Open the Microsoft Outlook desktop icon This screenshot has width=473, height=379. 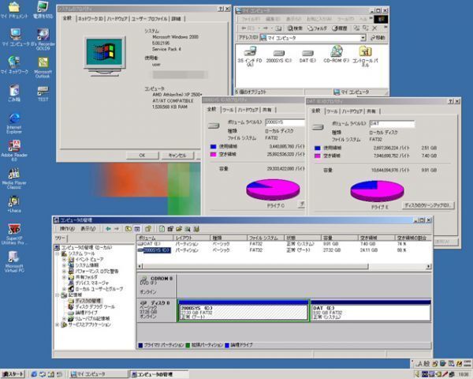(x=43, y=62)
